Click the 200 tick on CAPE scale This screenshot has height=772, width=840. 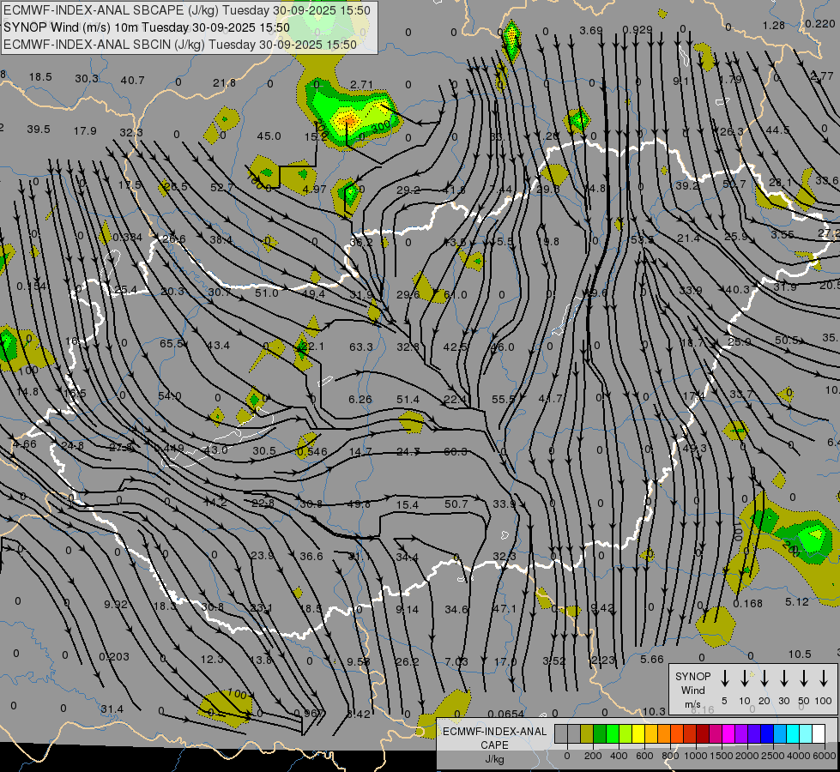593,756
